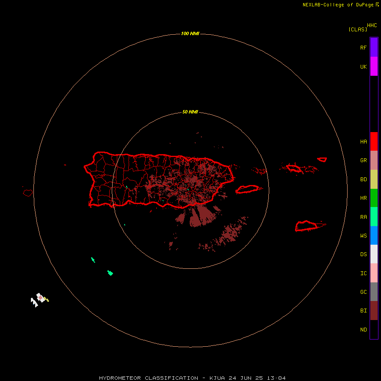Image resolution: width=381 pixels, height=381 pixels.
Task: Click the WS legend label
Action: click(x=363, y=235)
